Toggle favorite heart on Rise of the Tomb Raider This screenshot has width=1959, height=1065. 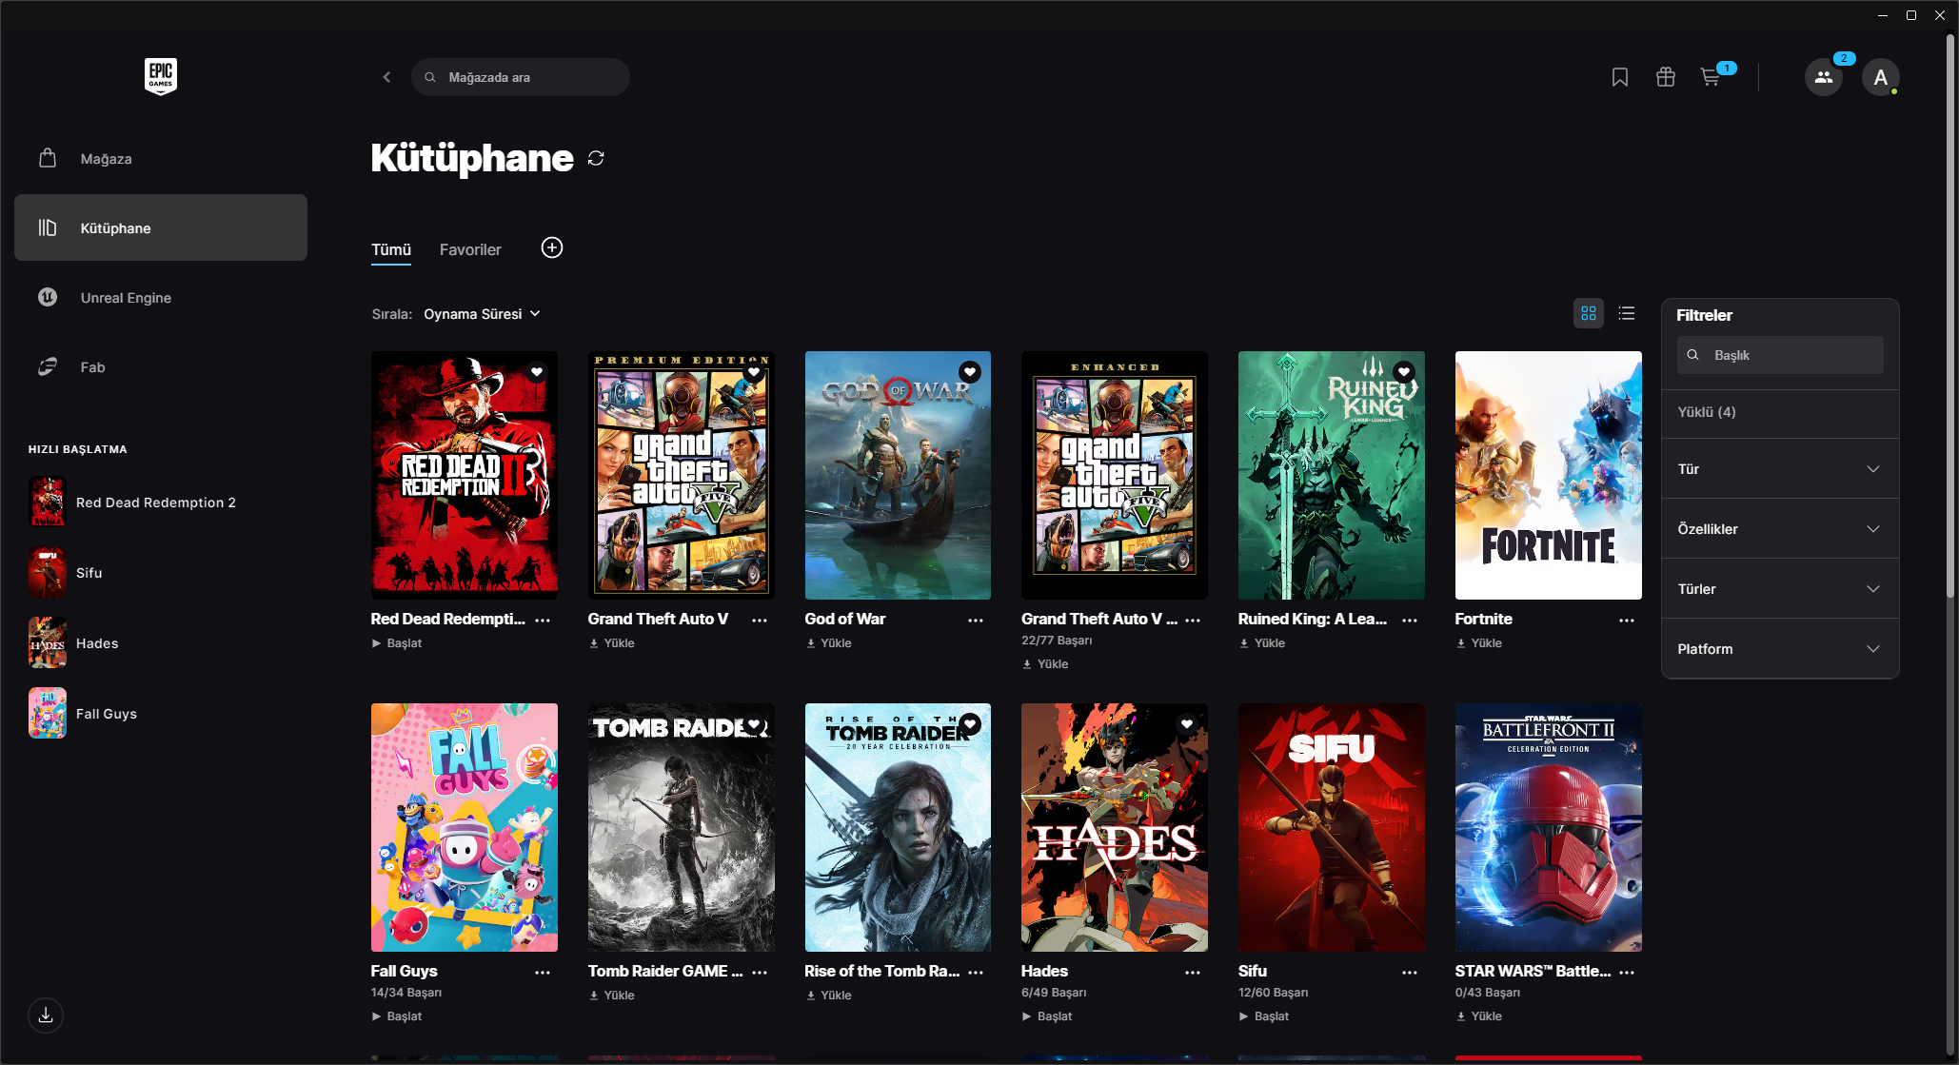pyautogui.click(x=970, y=724)
